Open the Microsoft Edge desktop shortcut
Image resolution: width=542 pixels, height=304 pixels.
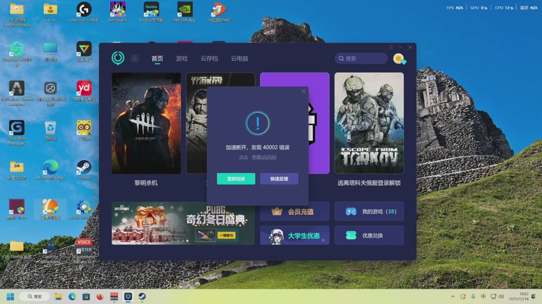pyautogui.click(x=50, y=170)
